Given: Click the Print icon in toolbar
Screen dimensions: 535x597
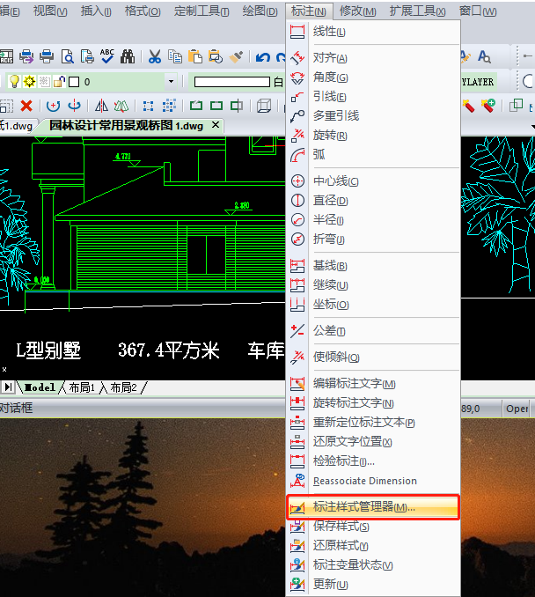Looking at the screenshot, I should click(48, 57).
